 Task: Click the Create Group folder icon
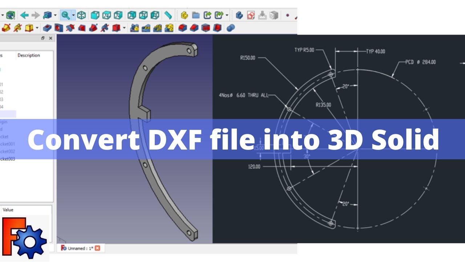pos(196,15)
